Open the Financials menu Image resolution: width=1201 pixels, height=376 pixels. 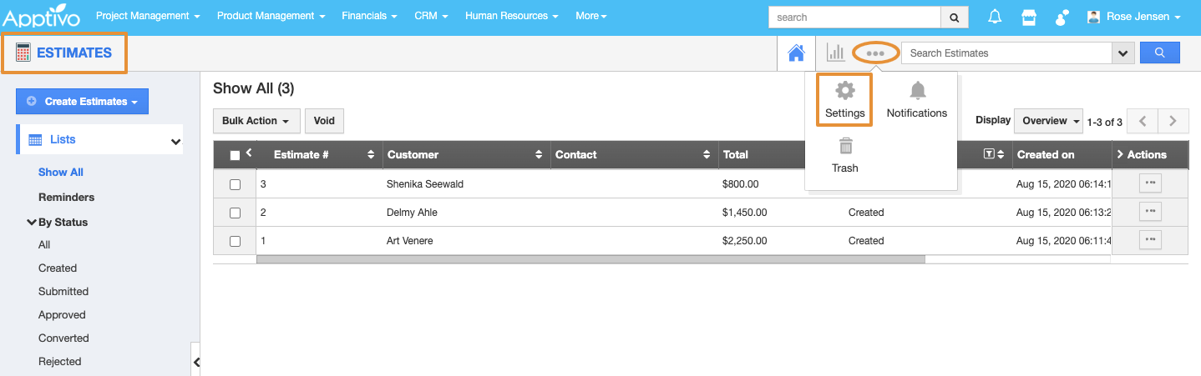click(x=369, y=16)
